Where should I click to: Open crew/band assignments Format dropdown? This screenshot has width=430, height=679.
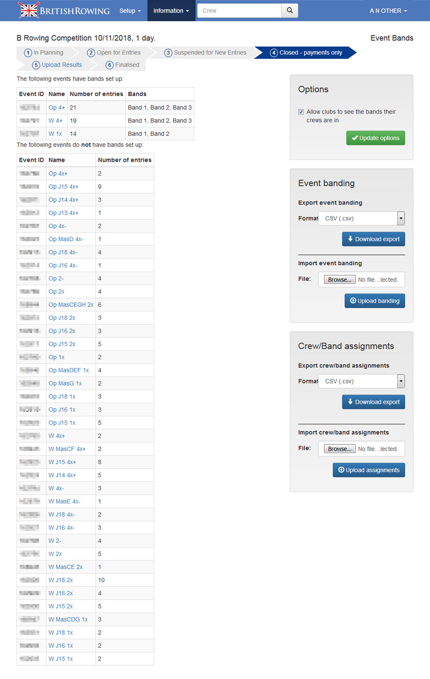tap(361, 381)
